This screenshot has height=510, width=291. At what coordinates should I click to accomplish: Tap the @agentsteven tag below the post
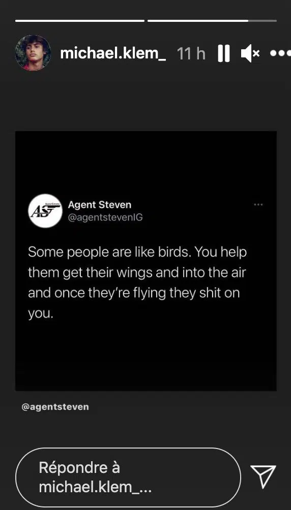point(55,407)
